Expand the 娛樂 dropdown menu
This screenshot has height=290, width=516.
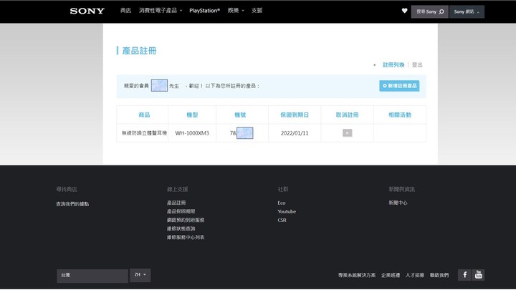(236, 11)
